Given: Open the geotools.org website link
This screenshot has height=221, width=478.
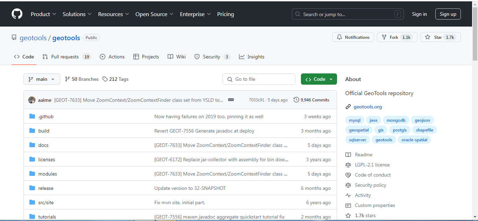Looking at the screenshot, I should tap(368, 107).
